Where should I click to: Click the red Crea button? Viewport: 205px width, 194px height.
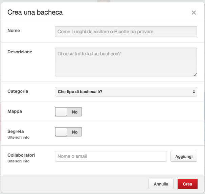pyautogui.click(x=187, y=184)
